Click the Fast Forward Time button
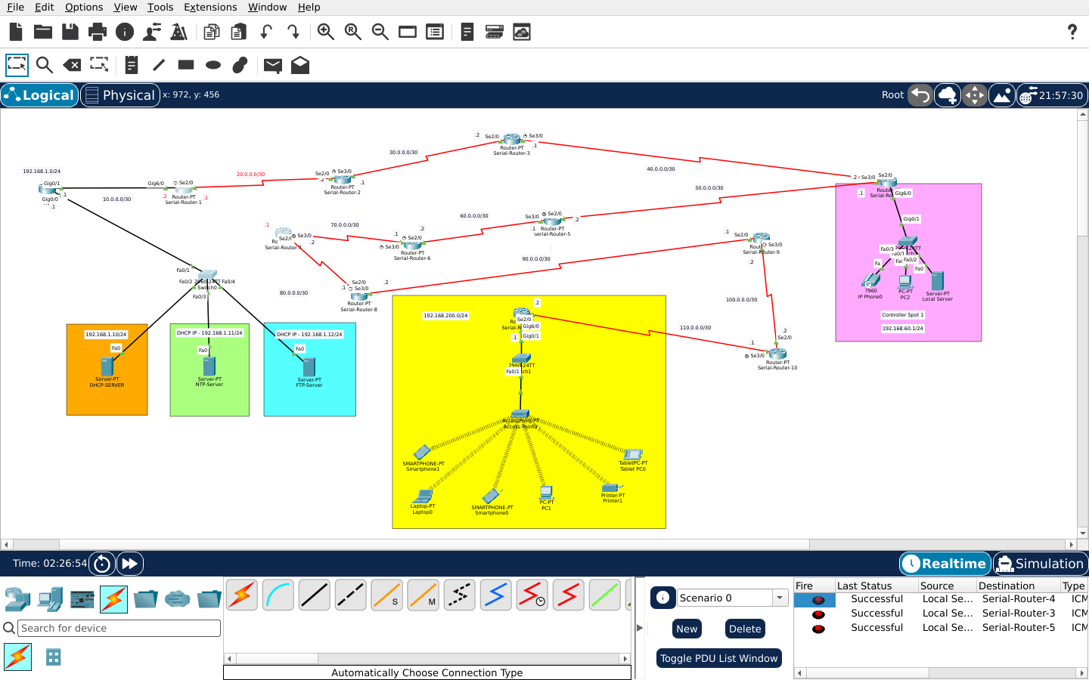Viewport: 1089px width, 680px height. coord(130,564)
